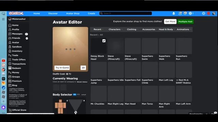The height and width of the screenshot is (122, 218).
Task: Expand the Clothing dropdown tab
Action: (133, 29)
